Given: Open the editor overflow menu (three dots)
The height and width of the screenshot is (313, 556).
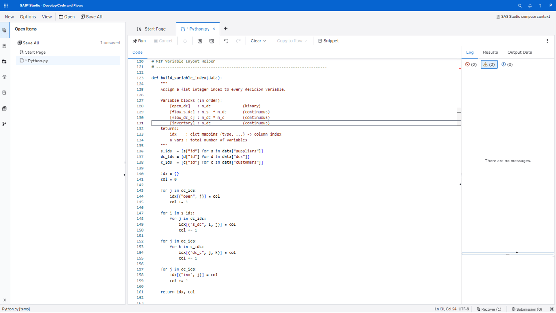Looking at the screenshot, I should [x=547, y=40].
